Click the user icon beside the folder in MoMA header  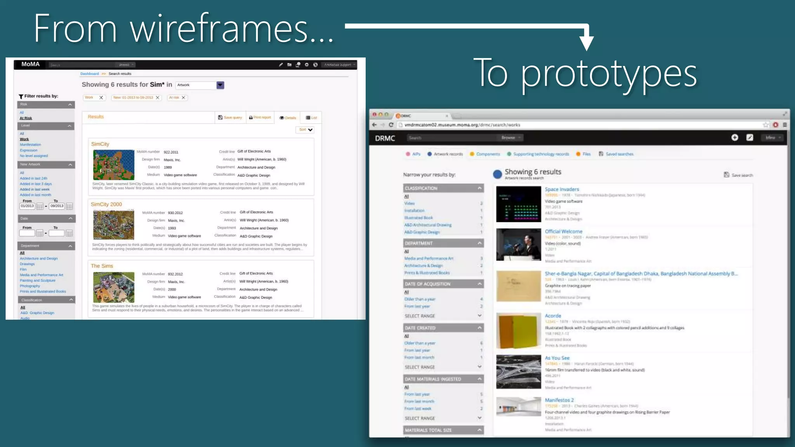pyautogui.click(x=298, y=65)
